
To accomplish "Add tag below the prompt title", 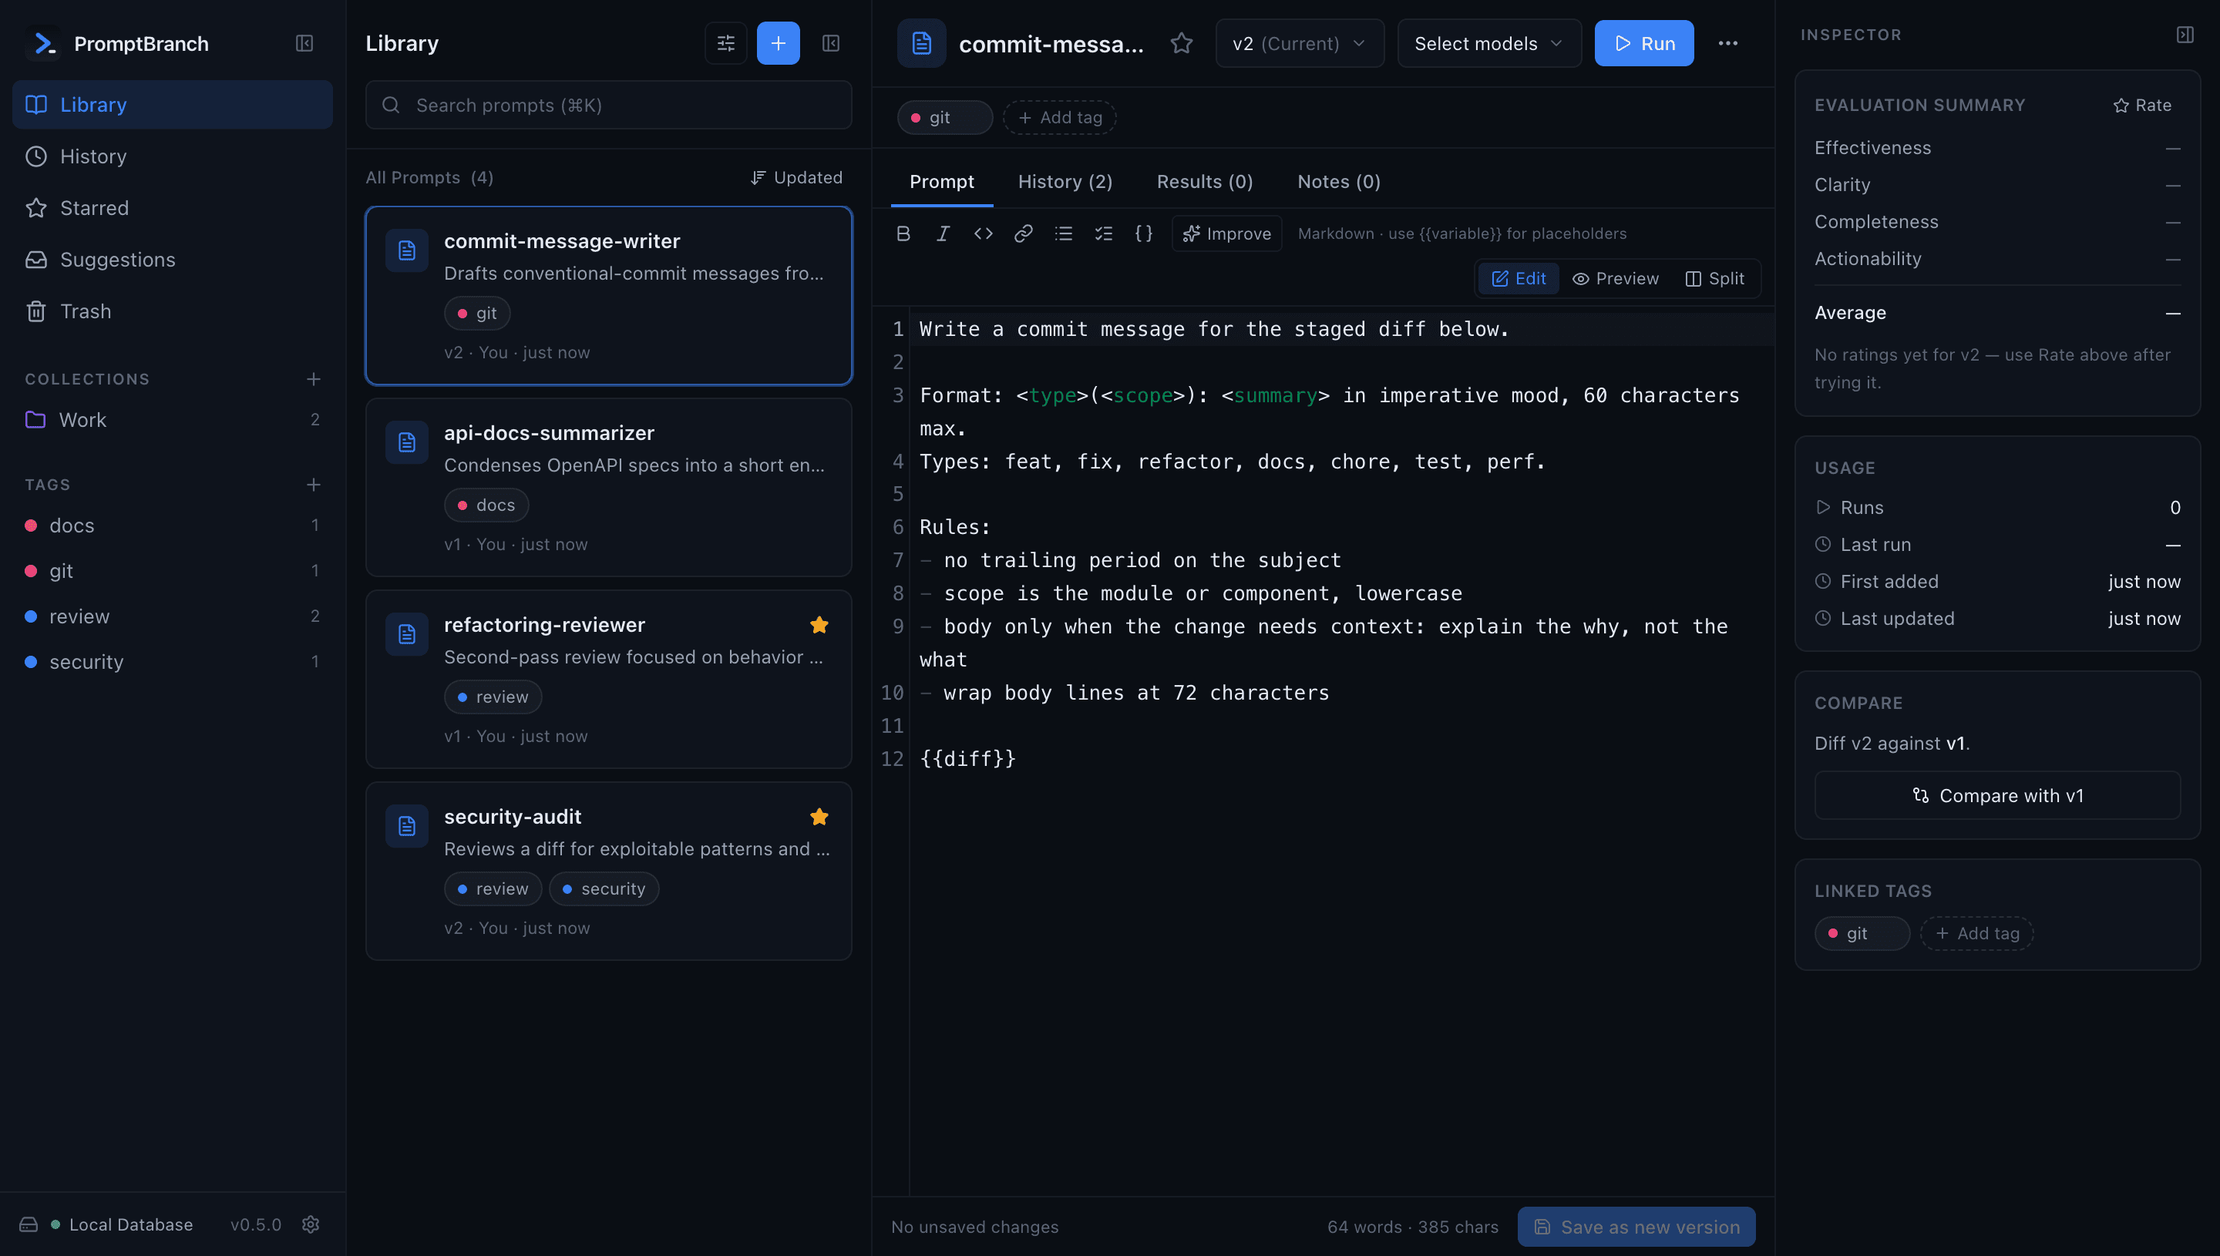I will click(1058, 117).
